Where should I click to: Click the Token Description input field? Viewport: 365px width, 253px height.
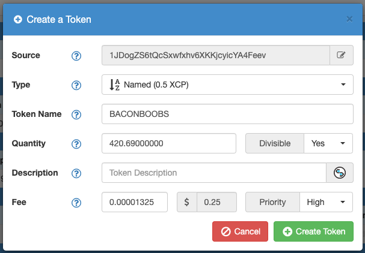pyautogui.click(x=214, y=173)
